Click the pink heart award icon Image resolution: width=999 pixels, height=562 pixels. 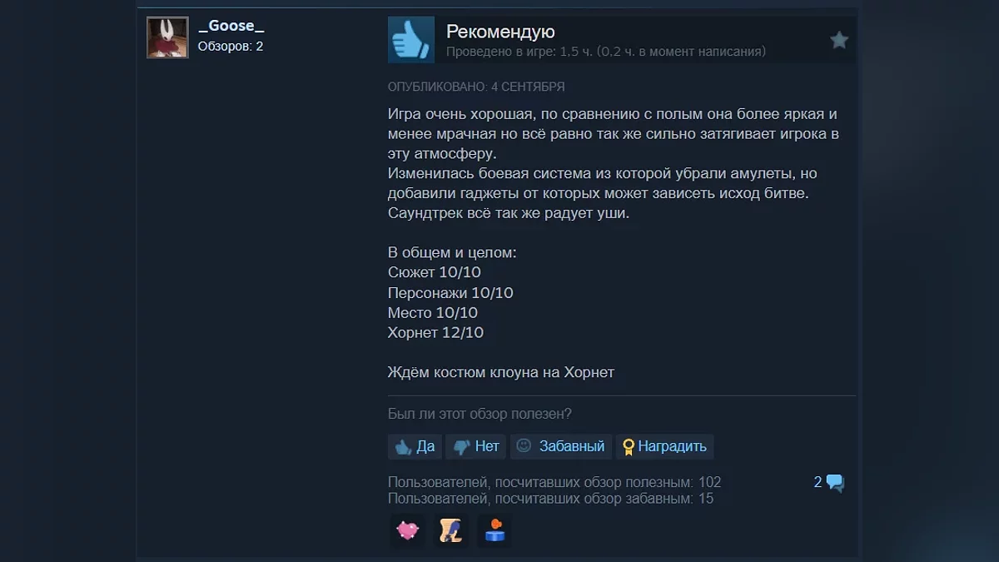[407, 530]
